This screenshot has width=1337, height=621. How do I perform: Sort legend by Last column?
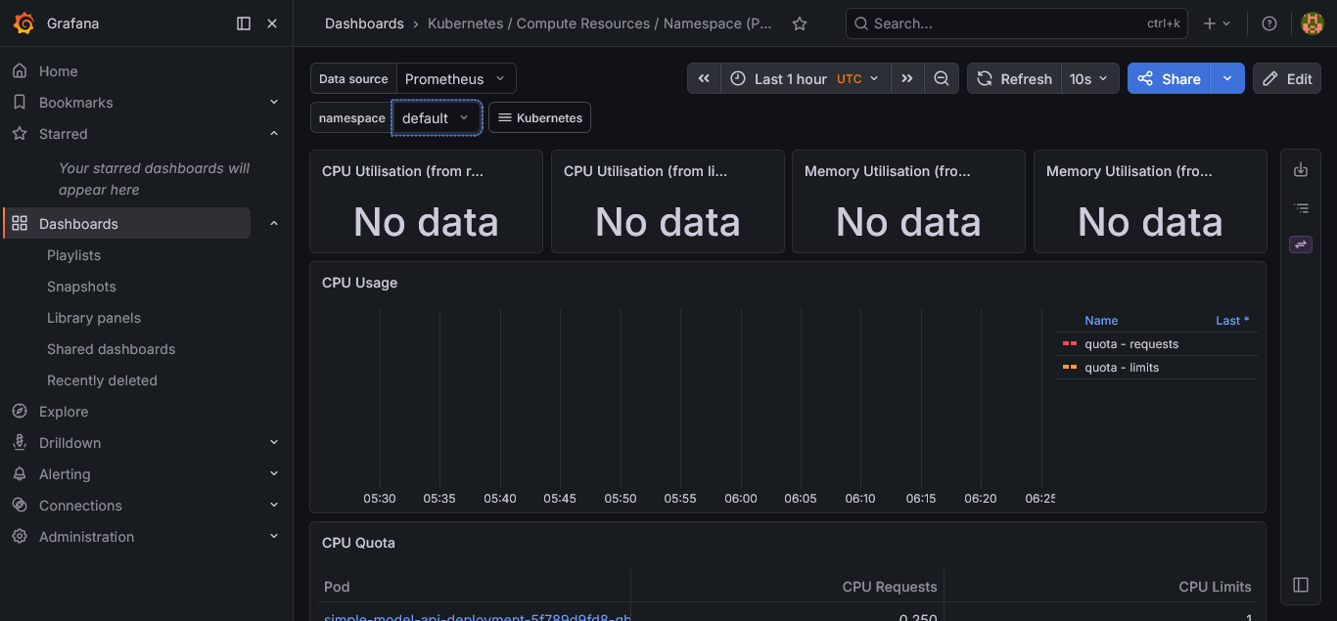pyautogui.click(x=1231, y=321)
